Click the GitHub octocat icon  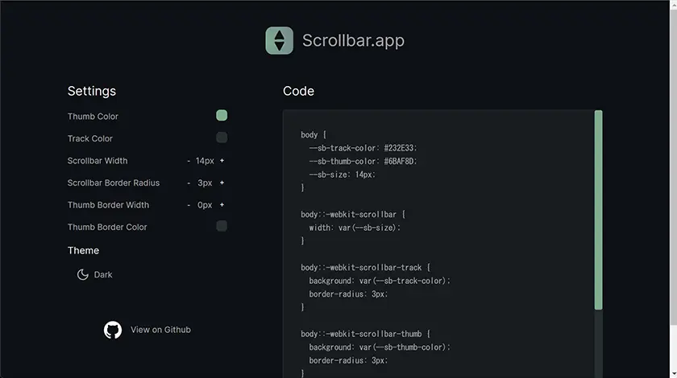click(x=113, y=330)
